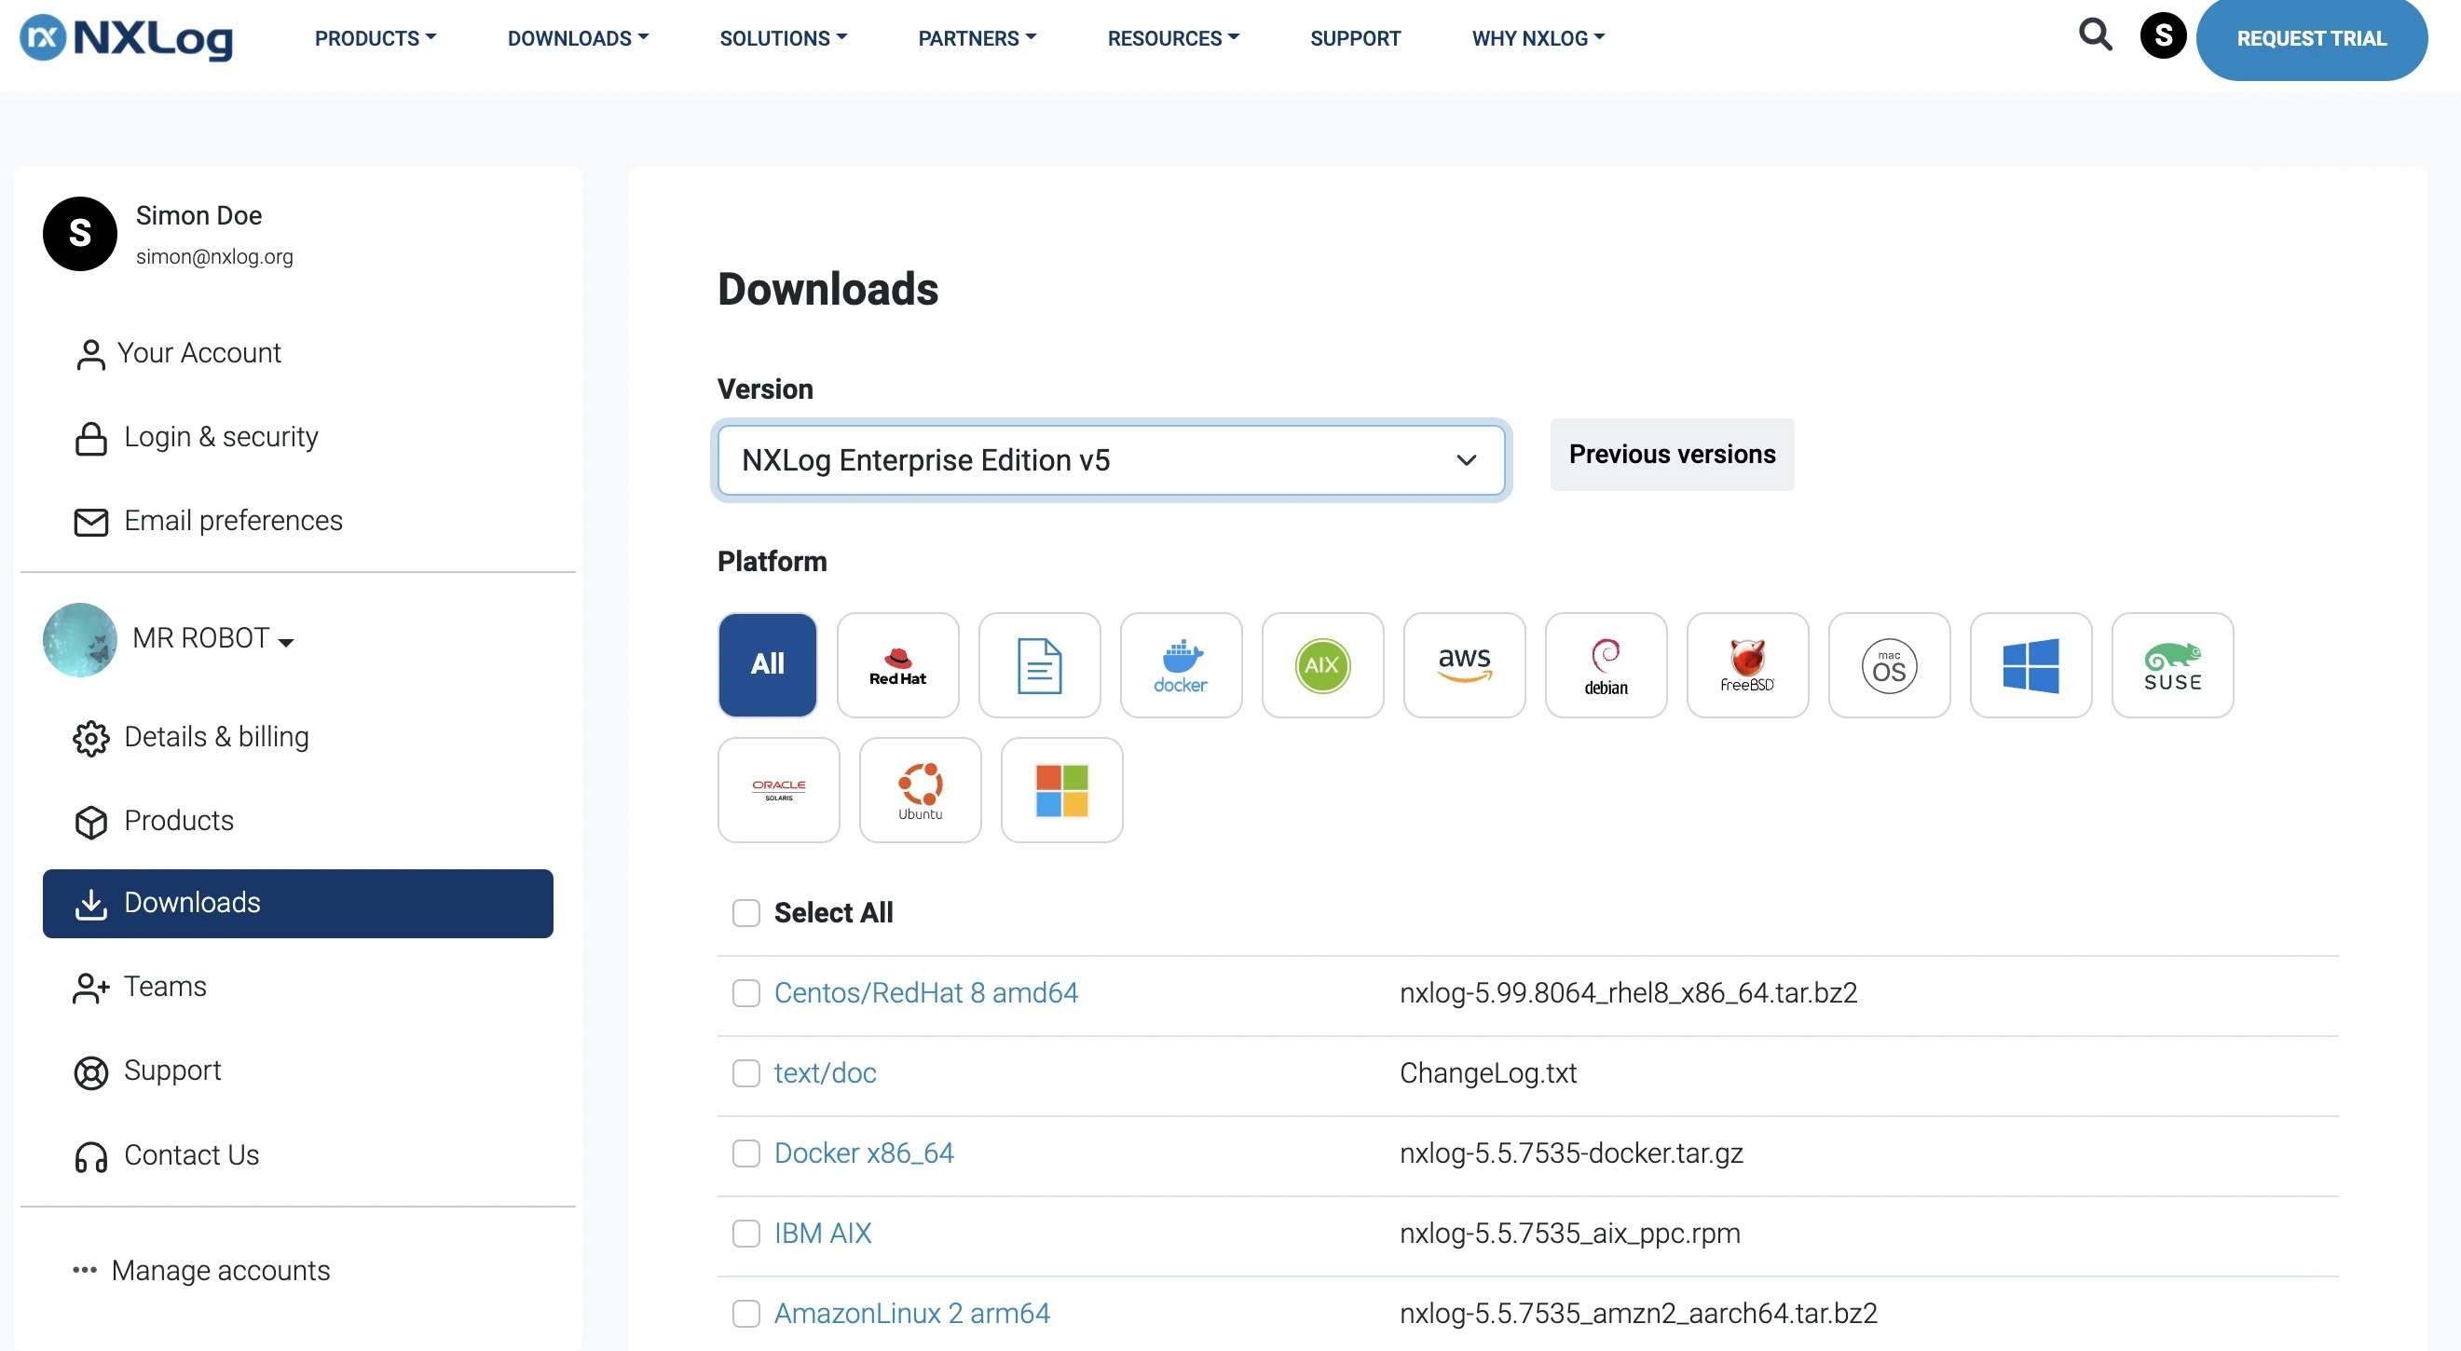2461x1351 pixels.
Task: Open the text/doc download link
Action: pyautogui.click(x=825, y=1073)
